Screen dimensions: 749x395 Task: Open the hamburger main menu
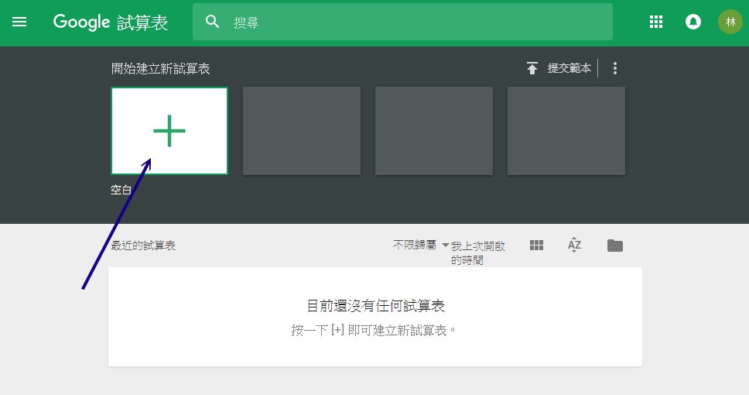click(x=19, y=22)
